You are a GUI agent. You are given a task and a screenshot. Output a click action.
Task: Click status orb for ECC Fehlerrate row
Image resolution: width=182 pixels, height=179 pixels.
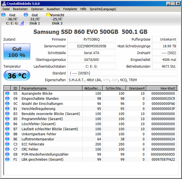click(7, 144)
